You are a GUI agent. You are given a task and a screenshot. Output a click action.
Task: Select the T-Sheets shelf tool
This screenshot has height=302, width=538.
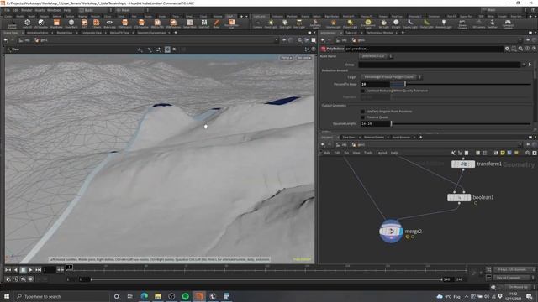click(97, 23)
